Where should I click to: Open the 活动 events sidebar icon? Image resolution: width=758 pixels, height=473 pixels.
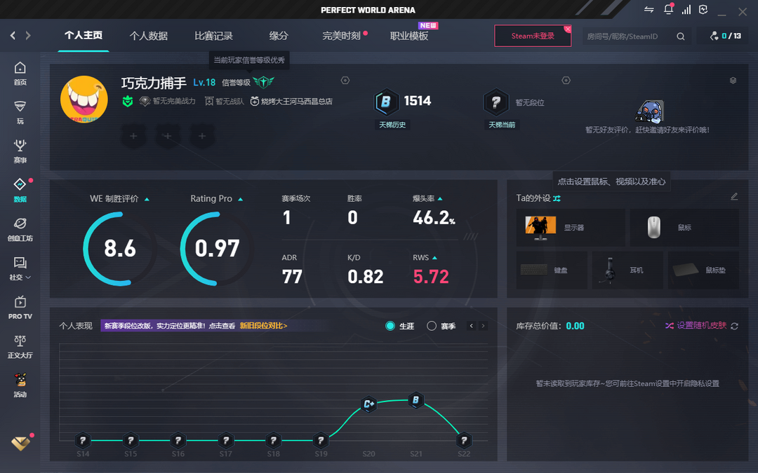(x=20, y=385)
